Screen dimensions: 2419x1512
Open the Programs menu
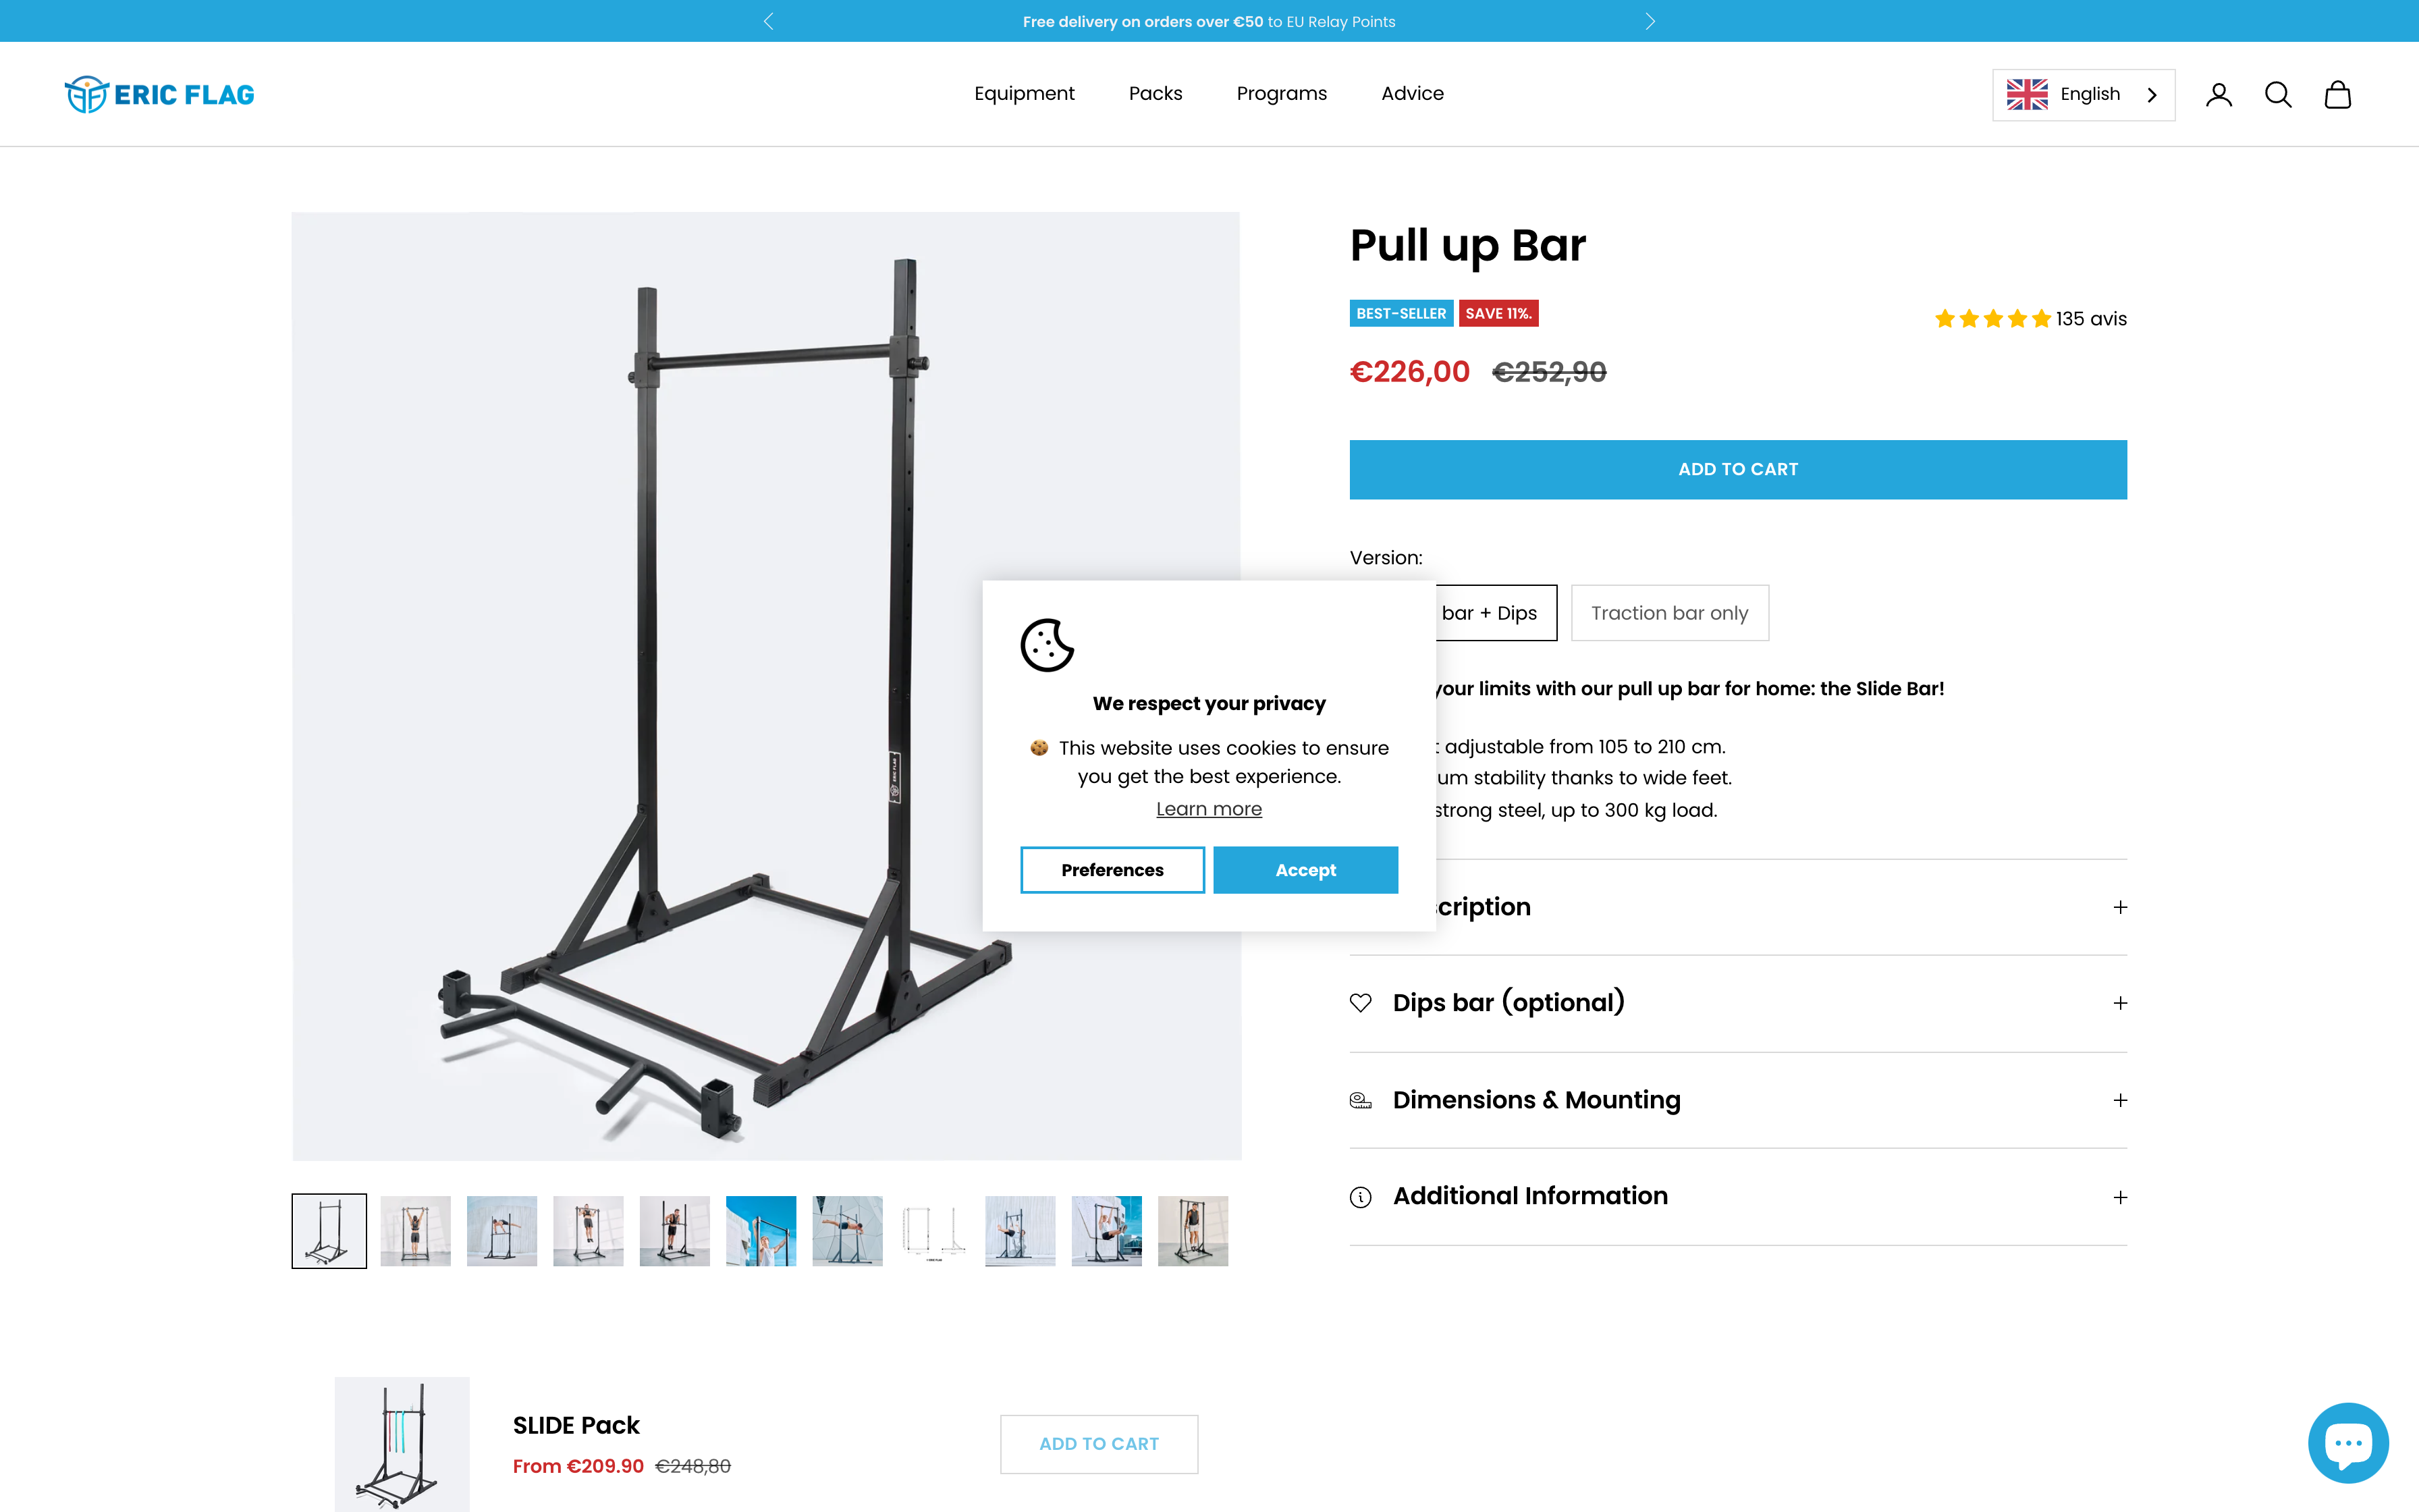pos(1282,94)
